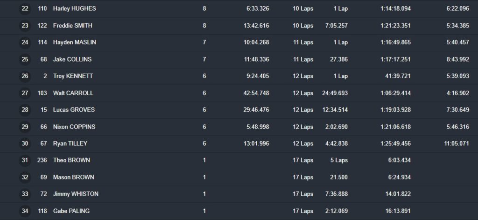Image resolution: width=478 pixels, height=220 pixels.
Task: Open rider Harley HUGHES
Action: click(75, 9)
